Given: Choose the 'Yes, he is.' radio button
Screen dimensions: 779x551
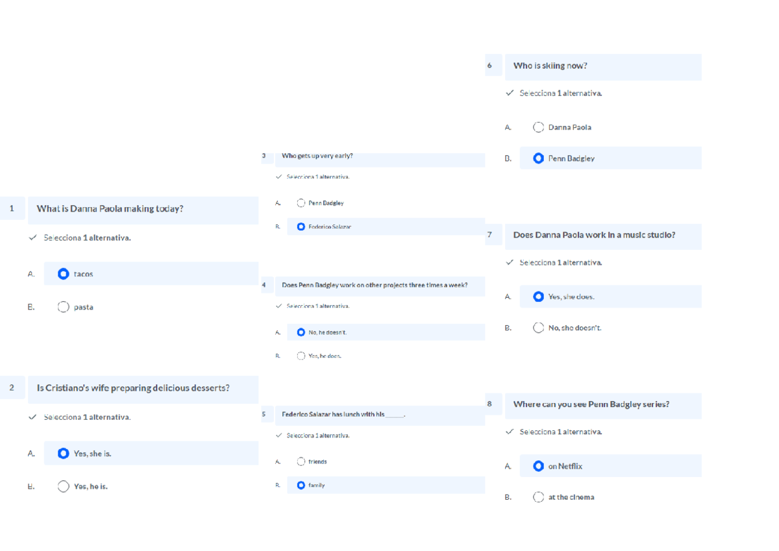Looking at the screenshot, I should pyautogui.click(x=63, y=486).
